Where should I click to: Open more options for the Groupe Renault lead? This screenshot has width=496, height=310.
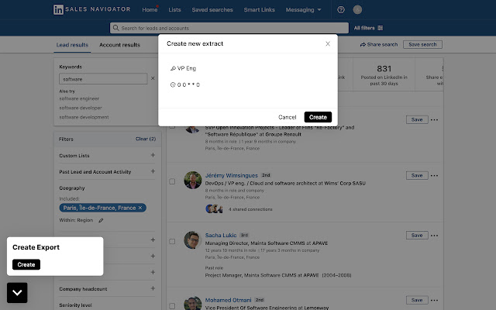pos(434,120)
